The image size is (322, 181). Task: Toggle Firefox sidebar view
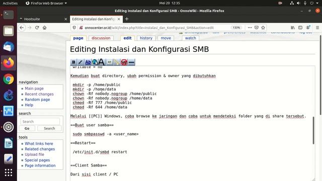[x=300, y=28]
